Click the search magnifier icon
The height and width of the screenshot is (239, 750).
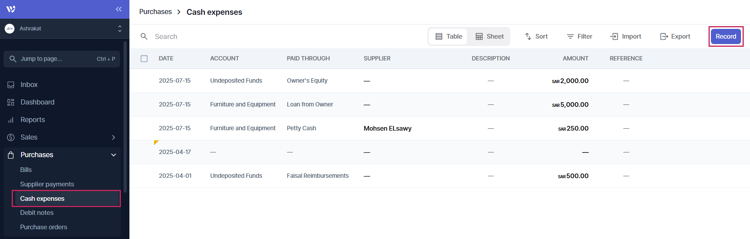[144, 36]
